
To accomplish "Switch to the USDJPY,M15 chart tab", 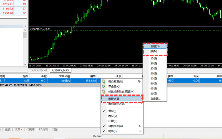I will coord(60,70).
